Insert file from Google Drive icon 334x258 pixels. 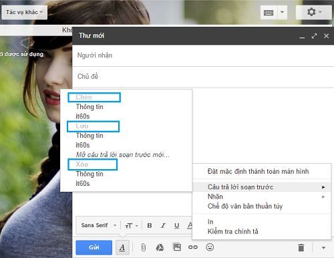coord(160,247)
